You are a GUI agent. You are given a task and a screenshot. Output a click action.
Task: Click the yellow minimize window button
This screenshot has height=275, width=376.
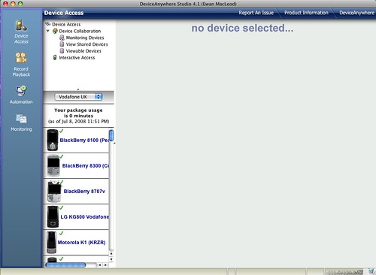pyautogui.click(x=13, y=4)
